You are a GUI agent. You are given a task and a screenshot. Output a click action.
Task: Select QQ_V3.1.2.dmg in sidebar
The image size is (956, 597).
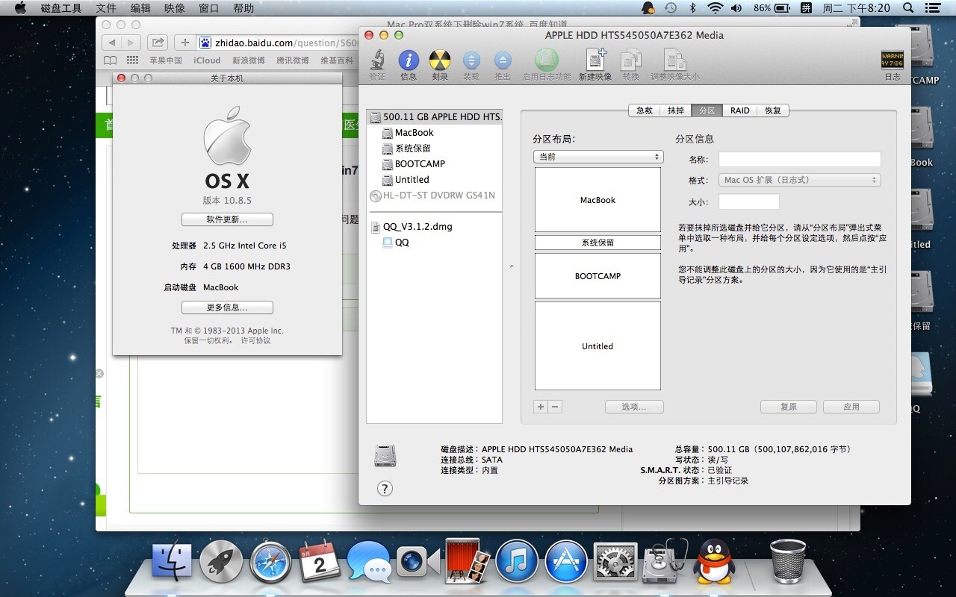435,227
